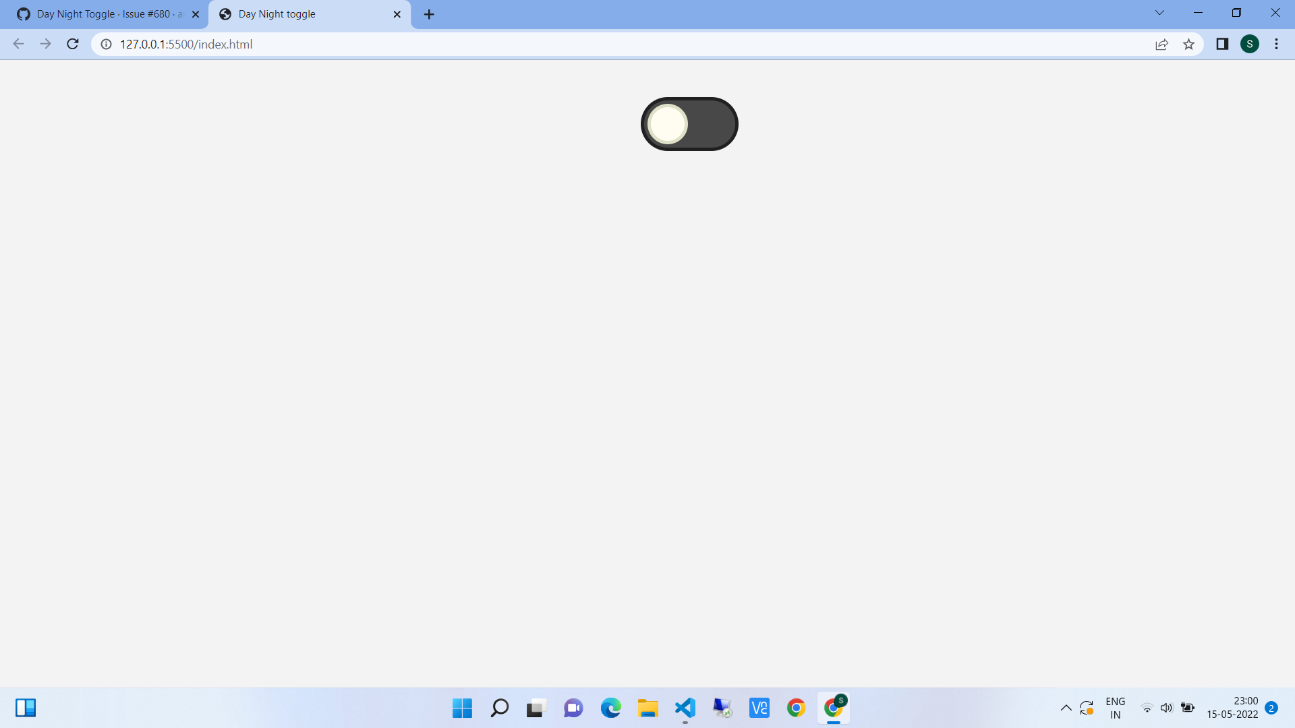
Task: Open File Explorer from the taskbar
Action: [647, 708]
